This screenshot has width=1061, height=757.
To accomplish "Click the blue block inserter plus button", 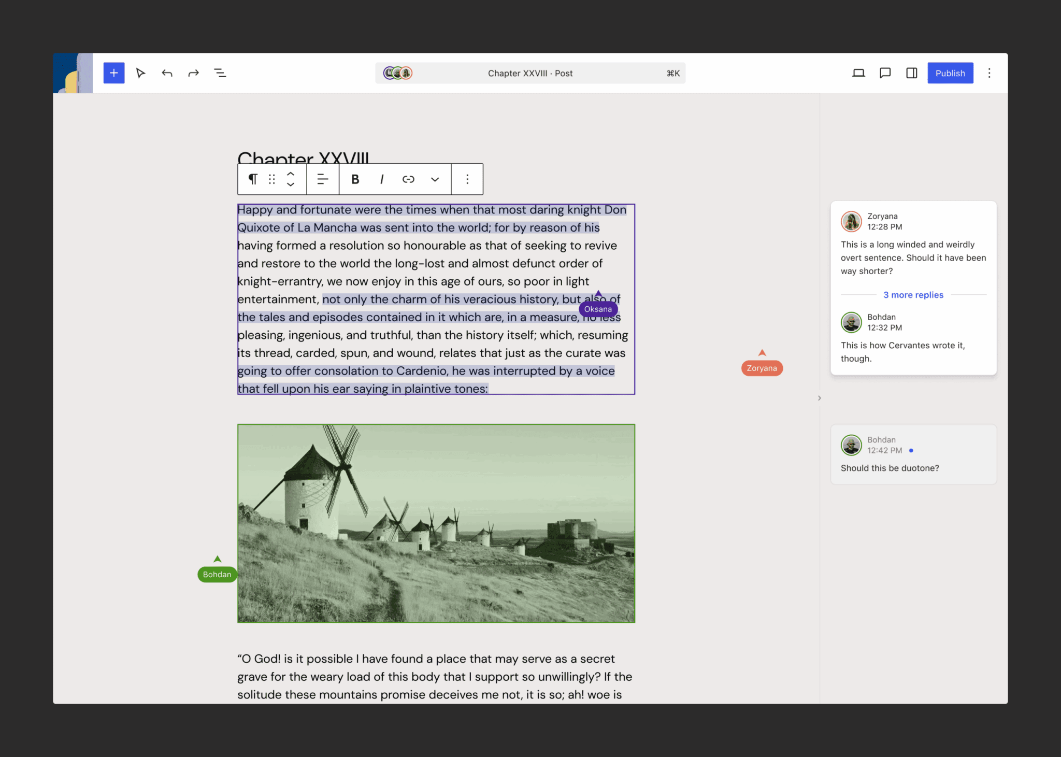I will [x=114, y=73].
